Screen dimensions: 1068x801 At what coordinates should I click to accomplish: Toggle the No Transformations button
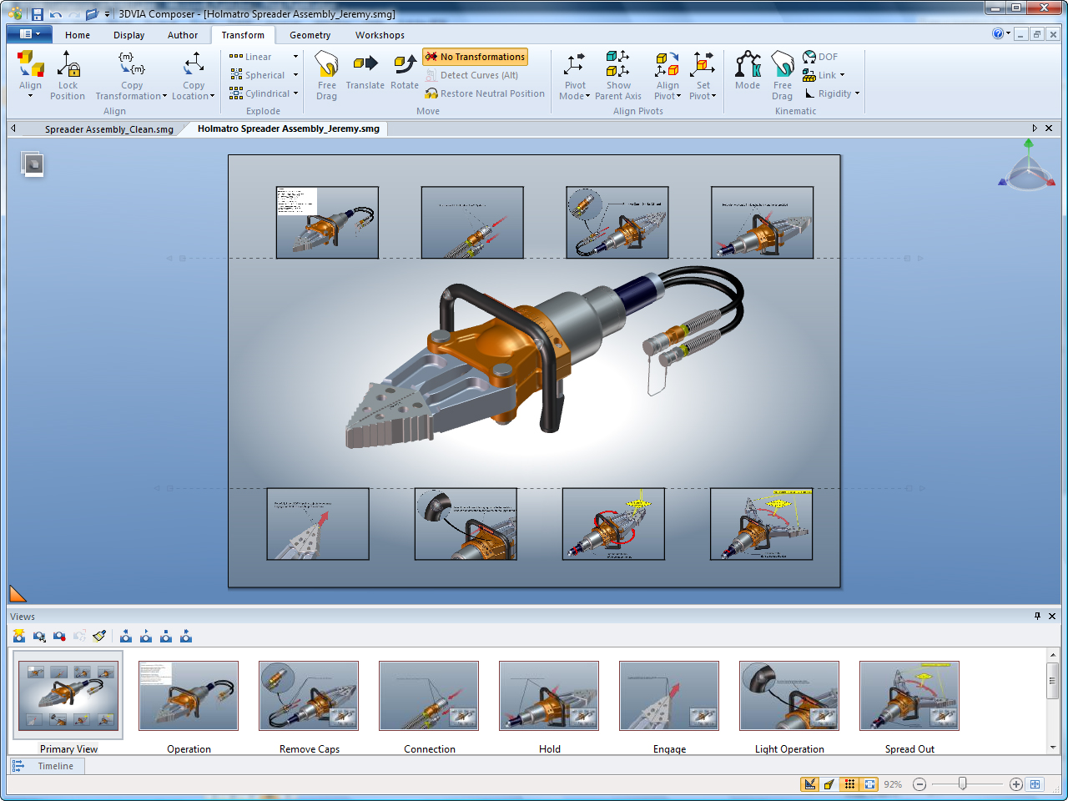click(x=475, y=57)
